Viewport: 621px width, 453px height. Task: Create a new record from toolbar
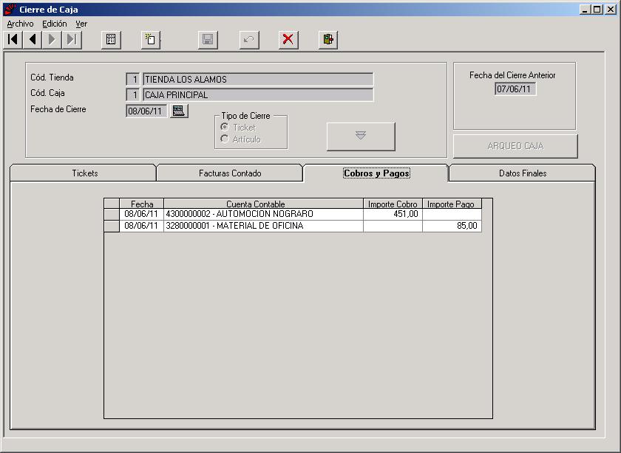151,40
